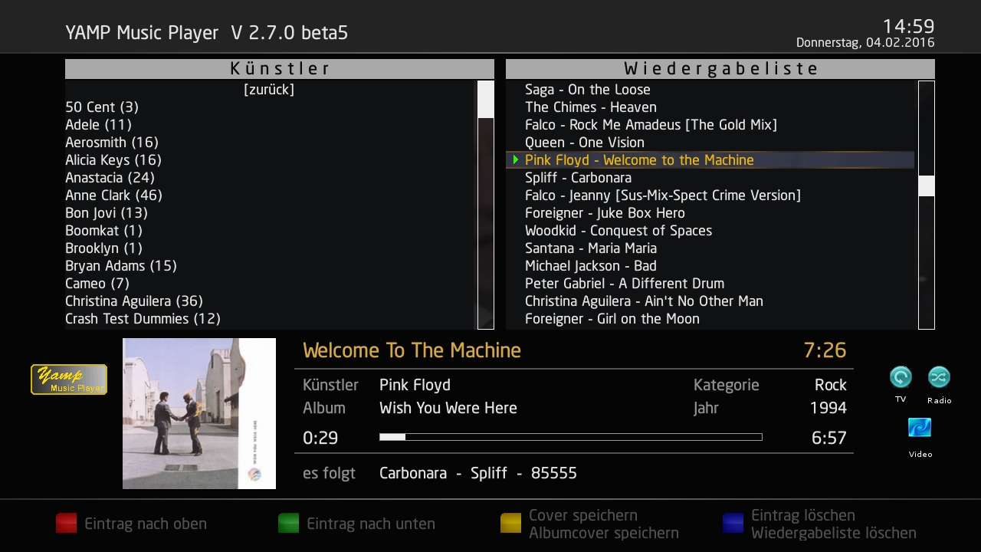Choose artist Christina Aguilera (36)
The height and width of the screenshot is (552, 981).
(134, 301)
